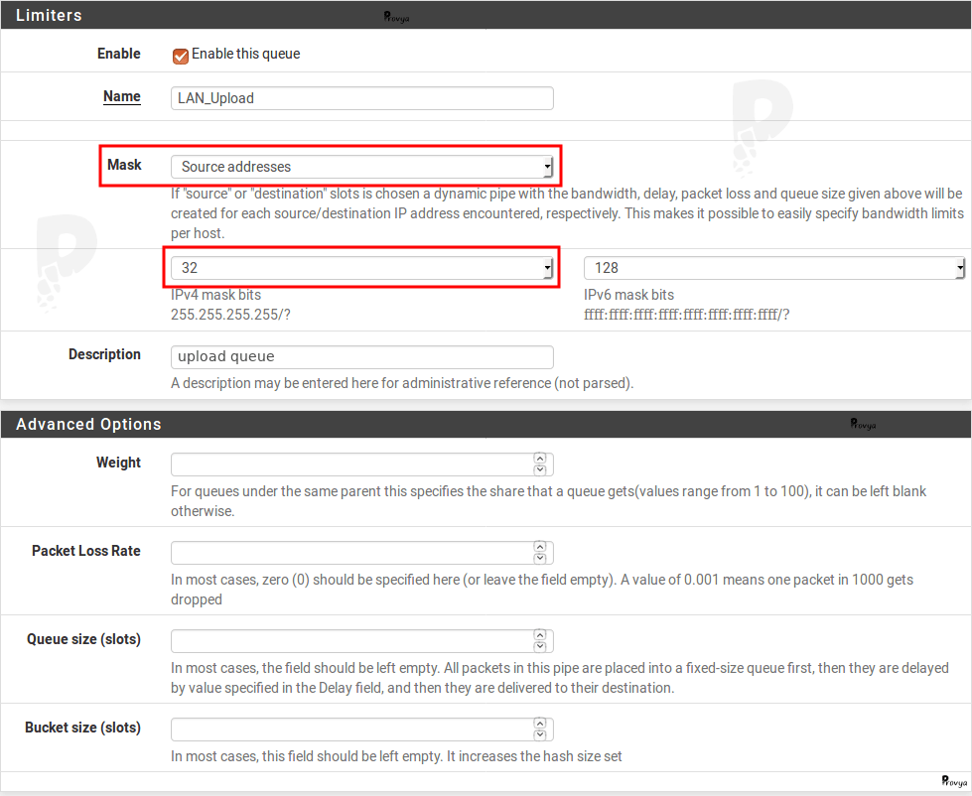Increment Queue size with the up arrow
Image resolution: width=972 pixels, height=796 pixels.
[540, 636]
